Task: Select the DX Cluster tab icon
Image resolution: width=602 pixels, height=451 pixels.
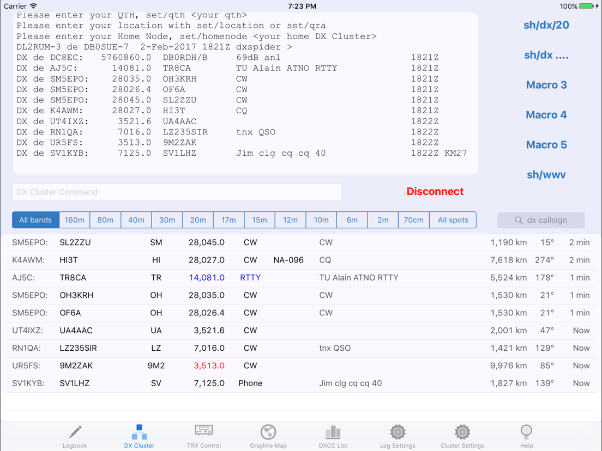Action: click(x=140, y=432)
